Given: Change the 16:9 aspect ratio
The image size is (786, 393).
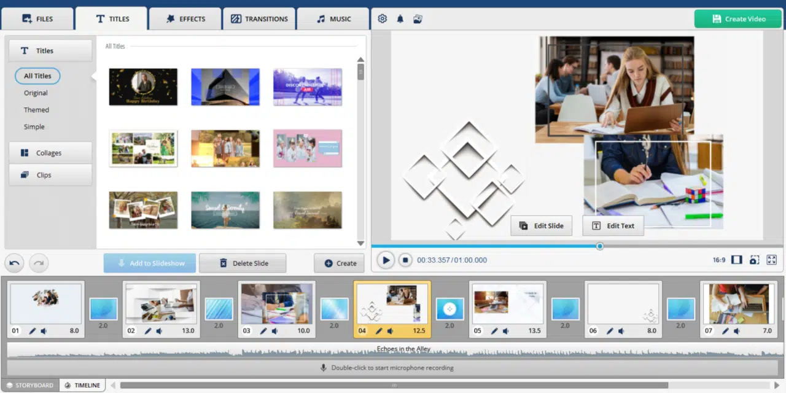Looking at the screenshot, I should [x=719, y=260].
